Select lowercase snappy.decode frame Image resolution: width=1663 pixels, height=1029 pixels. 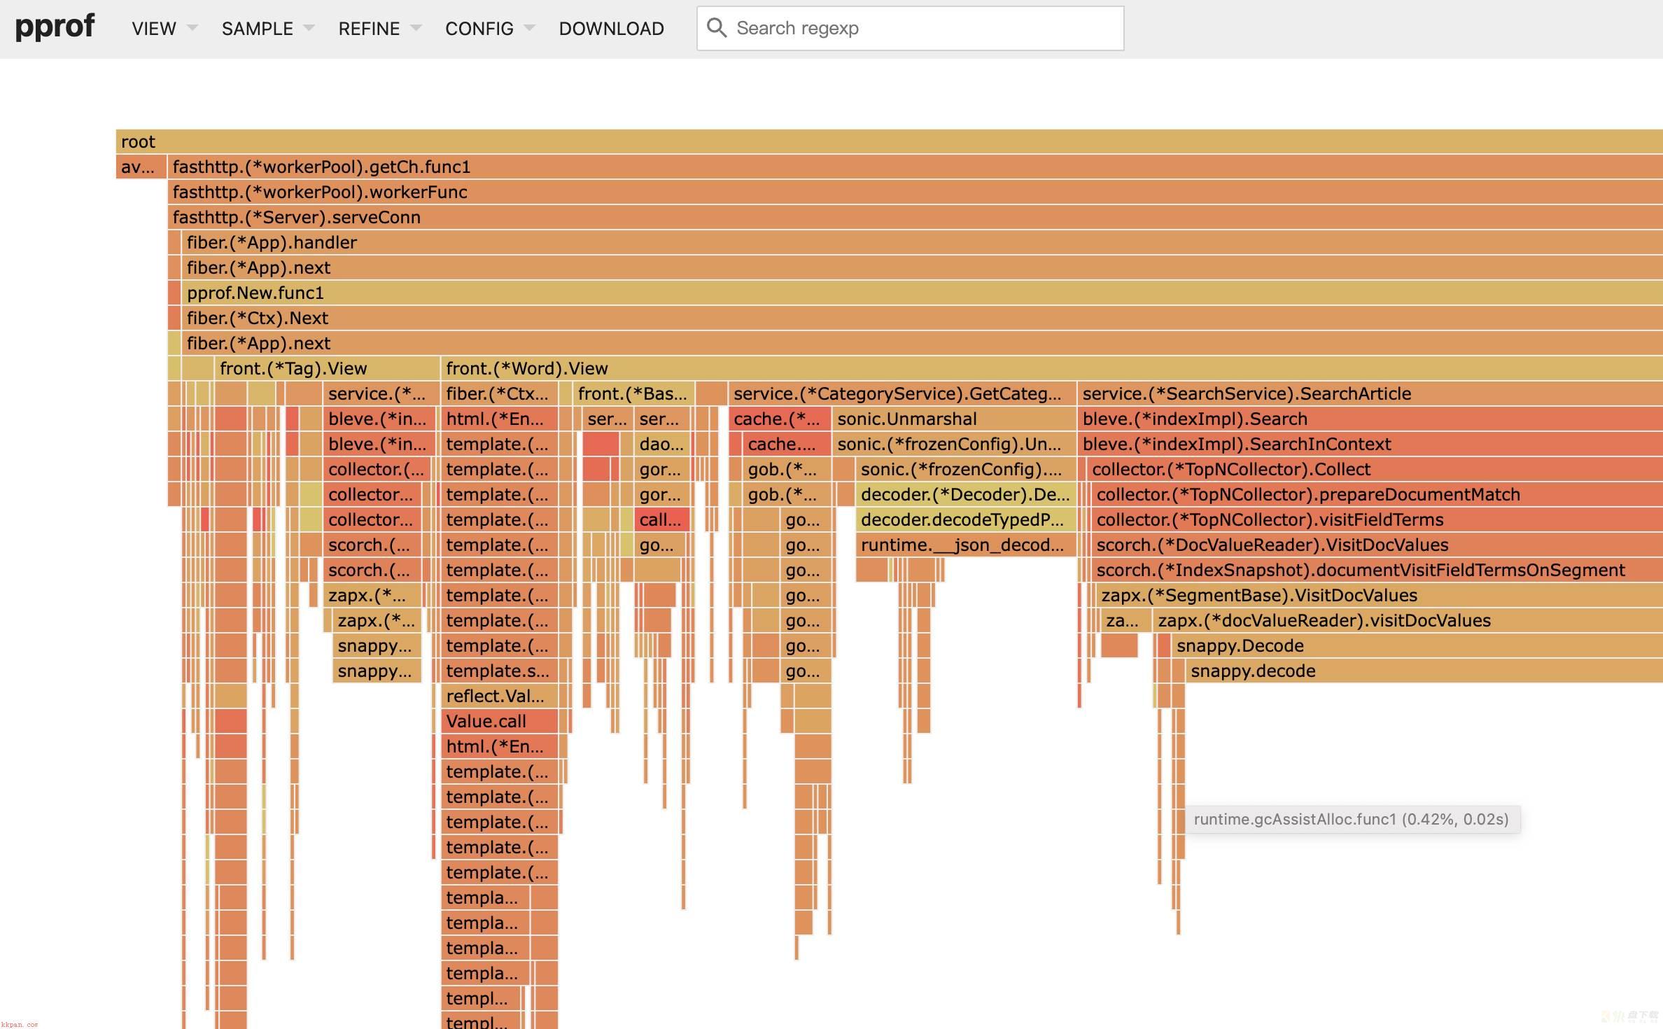coord(1424,671)
